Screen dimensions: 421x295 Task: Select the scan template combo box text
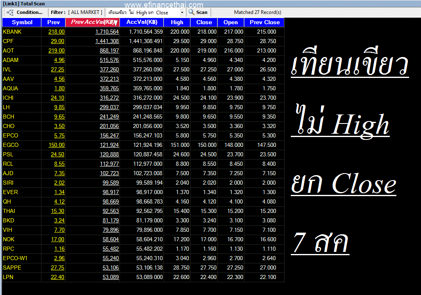click(x=138, y=12)
